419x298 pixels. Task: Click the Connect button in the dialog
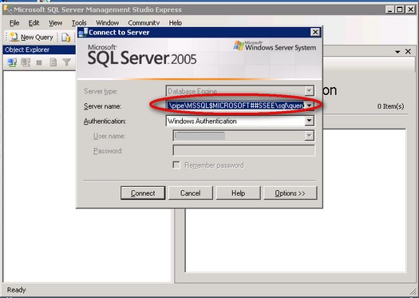point(143,193)
